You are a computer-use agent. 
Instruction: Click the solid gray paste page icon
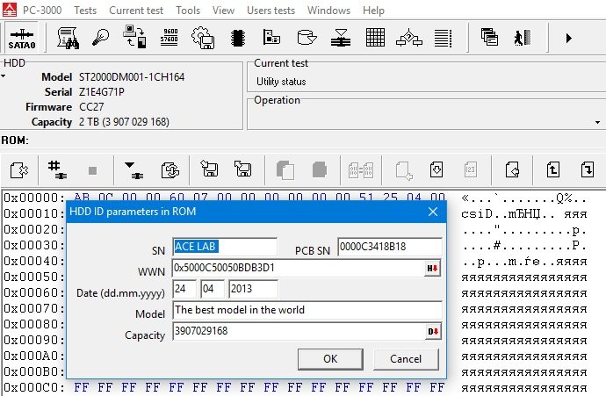[319, 169]
